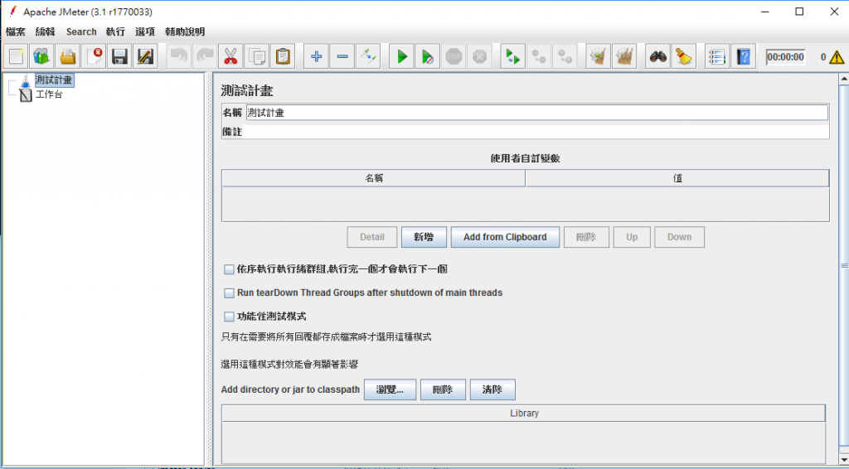Save the test plan with floppy icon

(x=119, y=56)
